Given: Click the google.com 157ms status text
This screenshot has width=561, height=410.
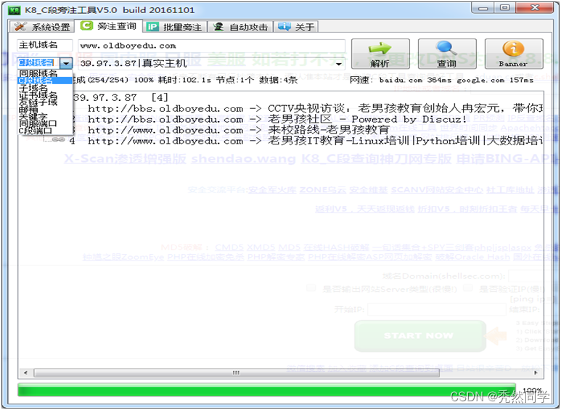Looking at the screenshot, I should 495,80.
